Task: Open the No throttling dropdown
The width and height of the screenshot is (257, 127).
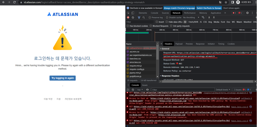Action: 191,17
